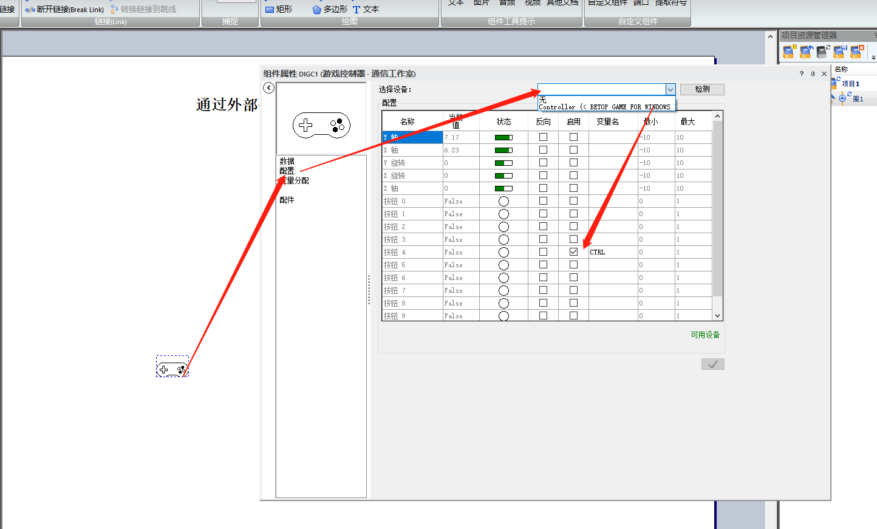Enable the 启用 checkbox for 按钮 0

tap(573, 201)
